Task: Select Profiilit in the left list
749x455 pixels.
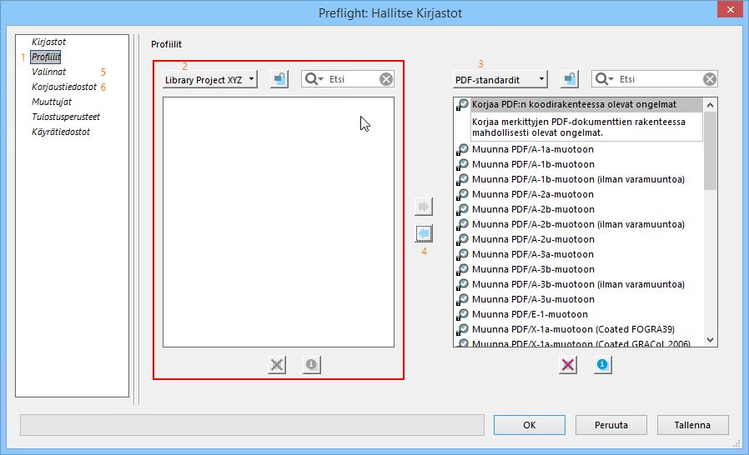Action: tap(46, 57)
